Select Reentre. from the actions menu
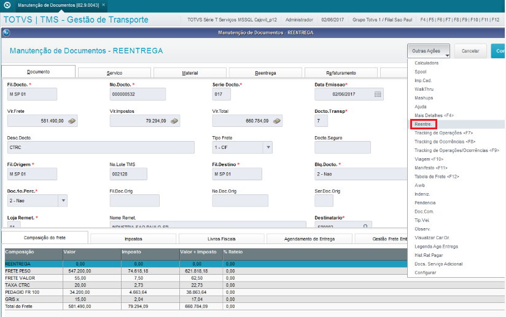The image size is (506, 317). (x=423, y=124)
